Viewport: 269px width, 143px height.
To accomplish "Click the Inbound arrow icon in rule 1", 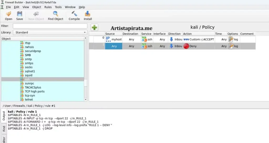I will [171, 46].
